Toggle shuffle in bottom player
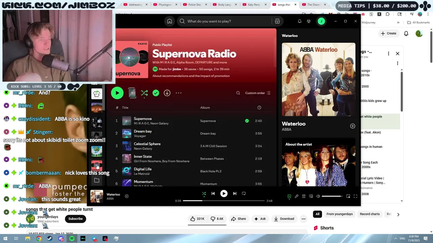433x243 pixels. 204,194
